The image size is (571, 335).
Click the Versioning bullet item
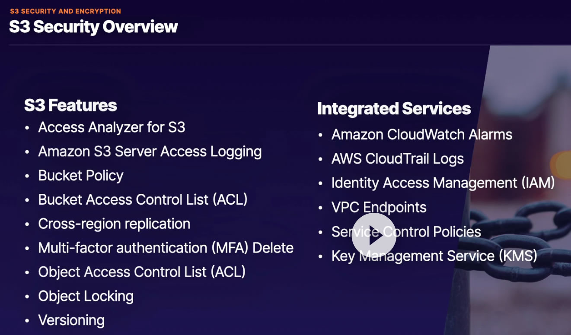71,320
